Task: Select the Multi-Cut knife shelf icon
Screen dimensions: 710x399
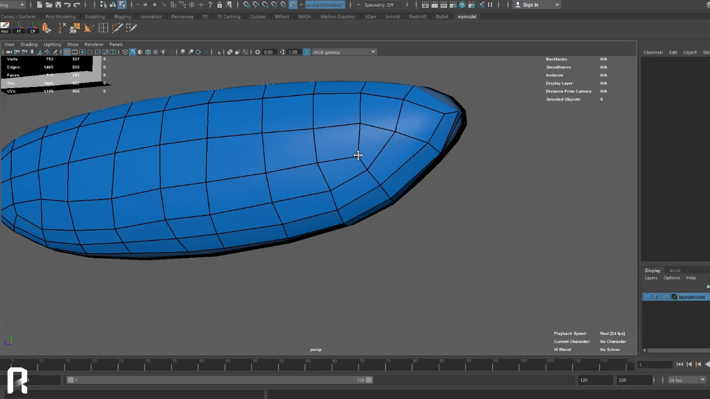Action: click(x=117, y=28)
